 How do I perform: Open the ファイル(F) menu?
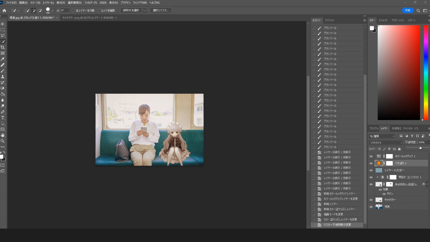click(x=11, y=3)
